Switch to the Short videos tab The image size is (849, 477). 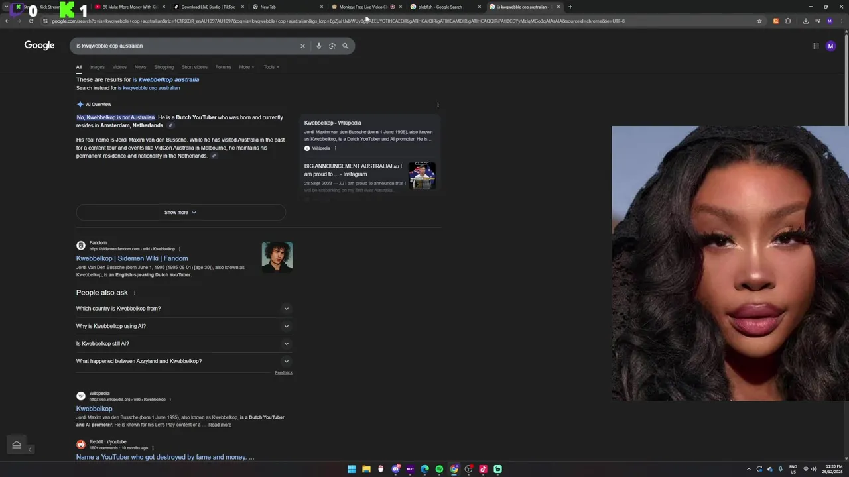pyautogui.click(x=194, y=67)
